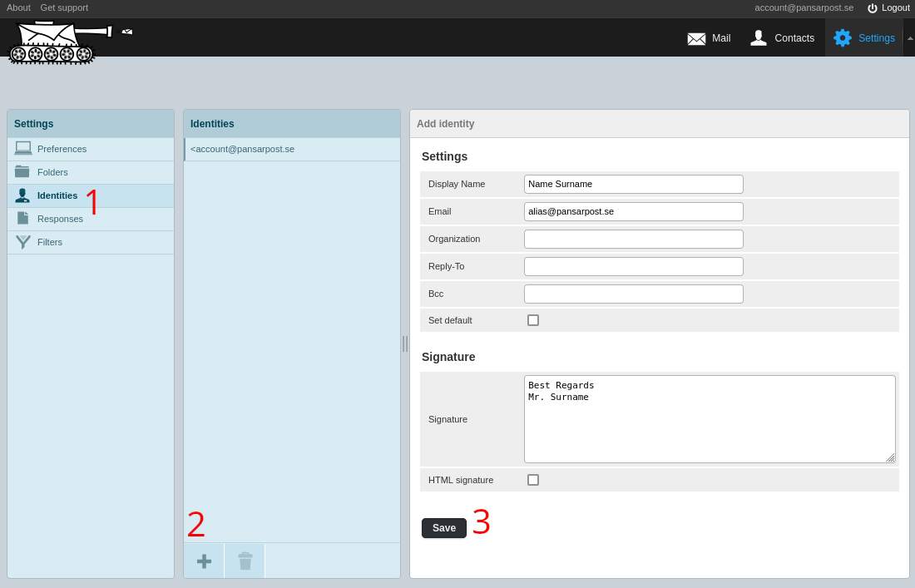Save the new identity
The height and width of the screenshot is (588, 915).
[444, 528]
